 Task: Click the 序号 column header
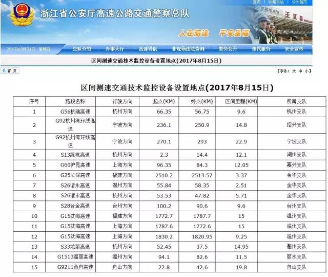click(x=29, y=101)
